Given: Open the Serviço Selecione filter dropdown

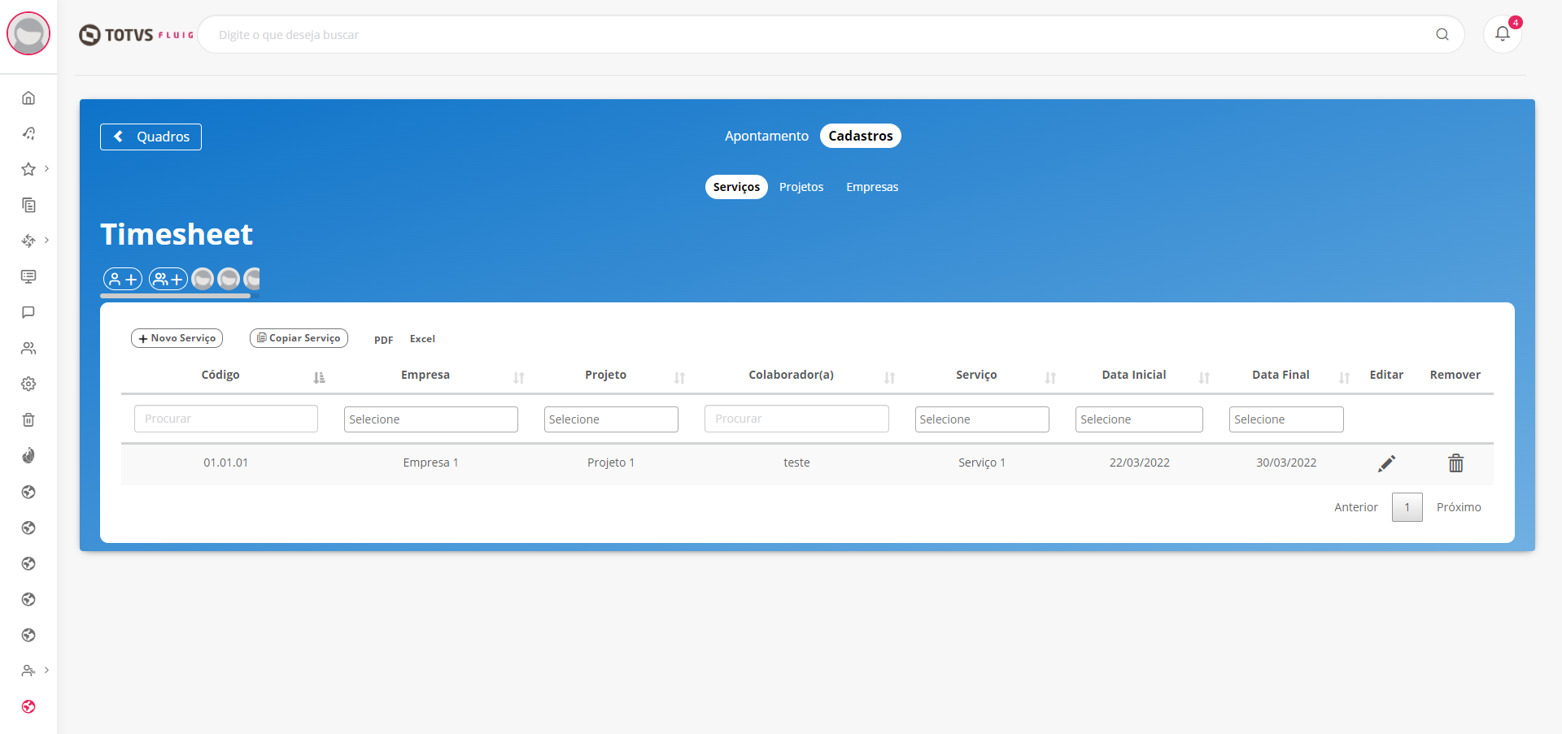Looking at the screenshot, I should [x=982, y=419].
